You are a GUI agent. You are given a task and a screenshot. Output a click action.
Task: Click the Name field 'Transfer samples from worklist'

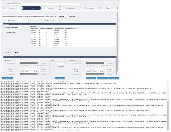pos(43,4)
